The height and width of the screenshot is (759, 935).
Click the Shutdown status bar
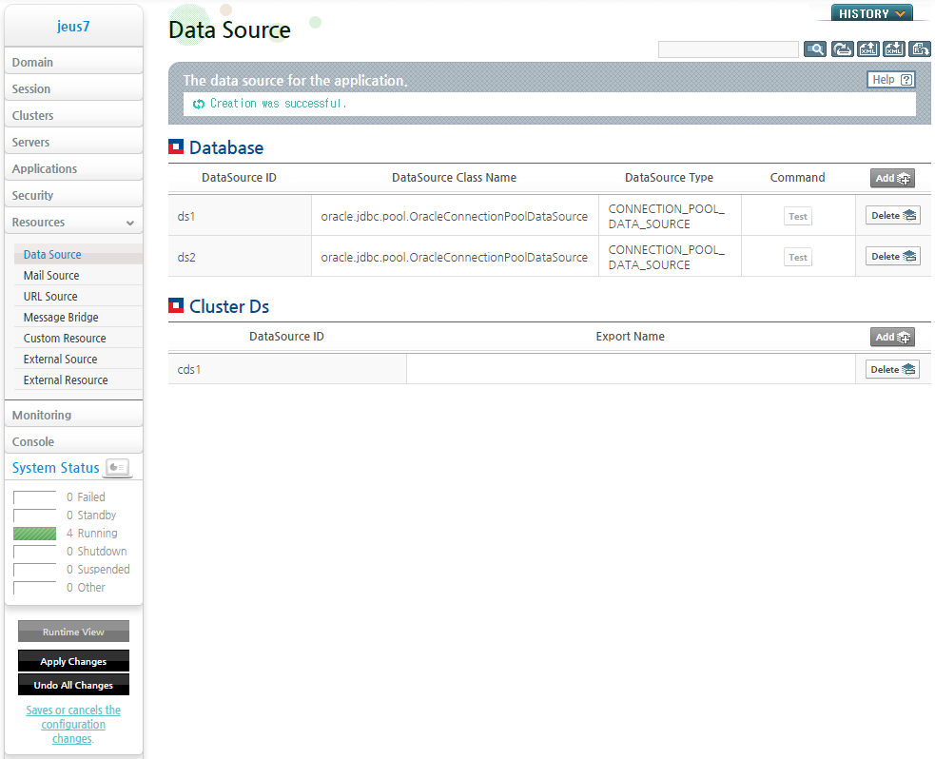coord(34,552)
